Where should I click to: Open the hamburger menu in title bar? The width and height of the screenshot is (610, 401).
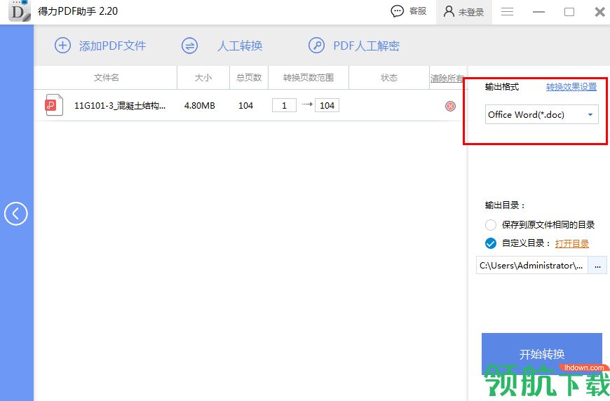(x=507, y=12)
